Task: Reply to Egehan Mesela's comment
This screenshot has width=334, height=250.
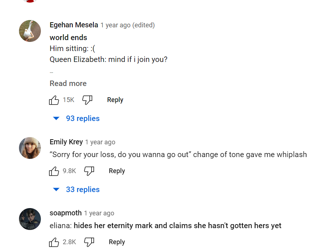Action: pyautogui.click(x=115, y=100)
